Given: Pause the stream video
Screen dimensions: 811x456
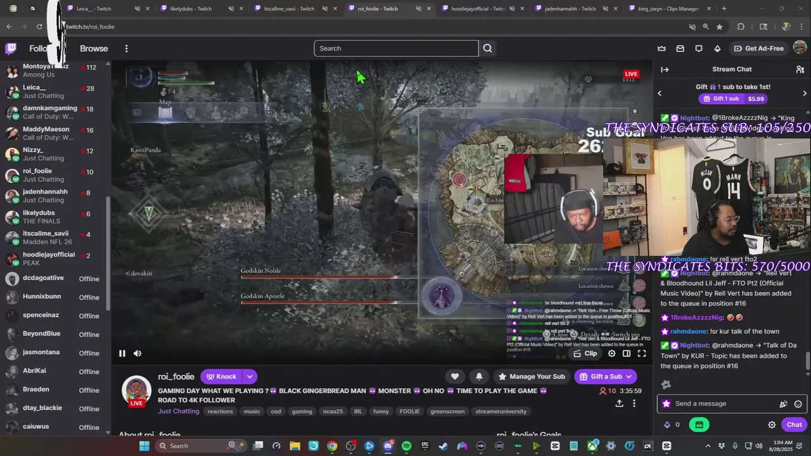Looking at the screenshot, I should click(122, 353).
